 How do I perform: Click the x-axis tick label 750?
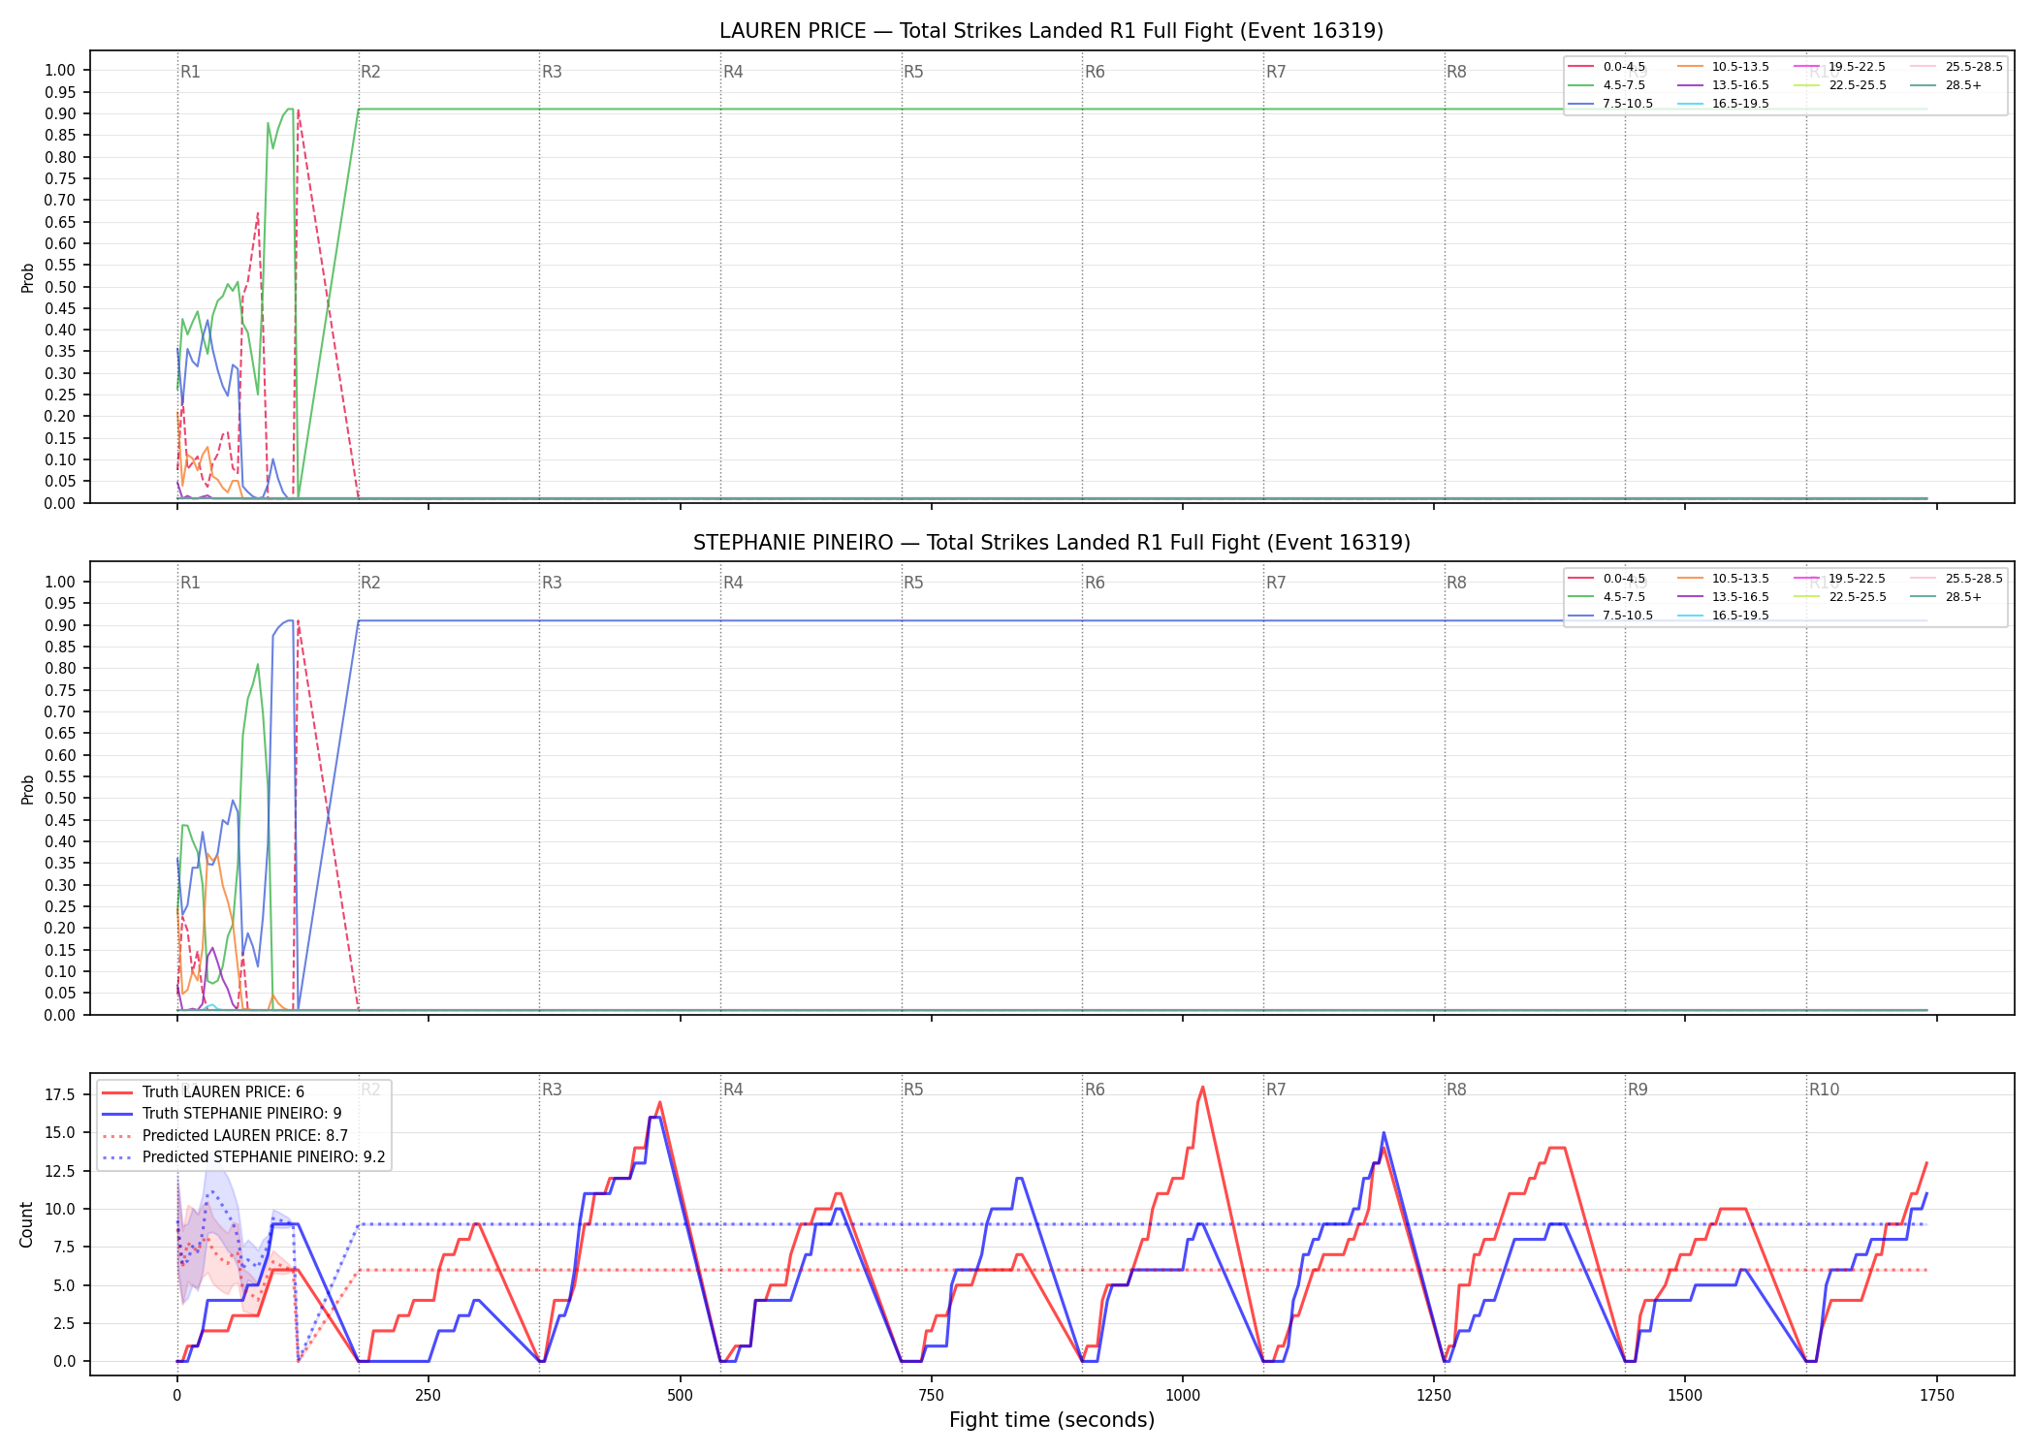(x=931, y=1396)
